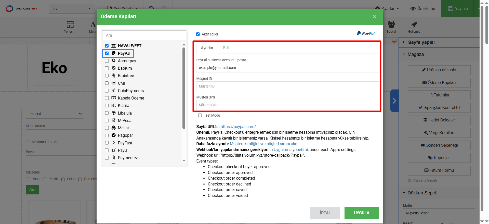Click the Ürünleri düzenle button
The width and height of the screenshot is (489, 224).
[x=439, y=70]
